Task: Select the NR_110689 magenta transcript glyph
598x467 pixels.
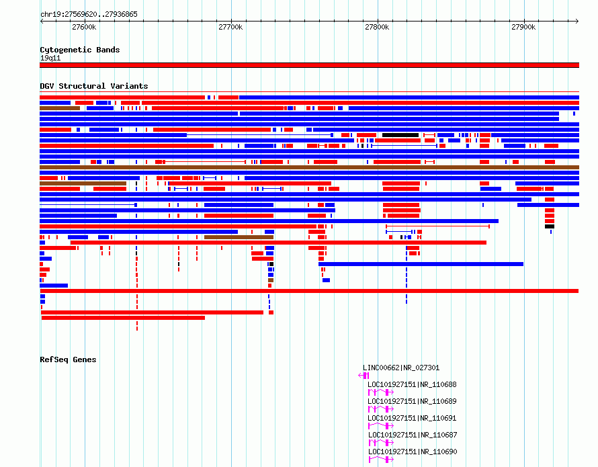Action: pyautogui.click(x=380, y=409)
